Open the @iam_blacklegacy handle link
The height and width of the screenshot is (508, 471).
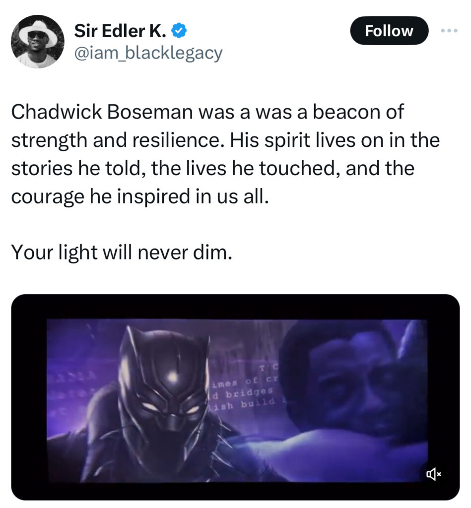(x=148, y=53)
